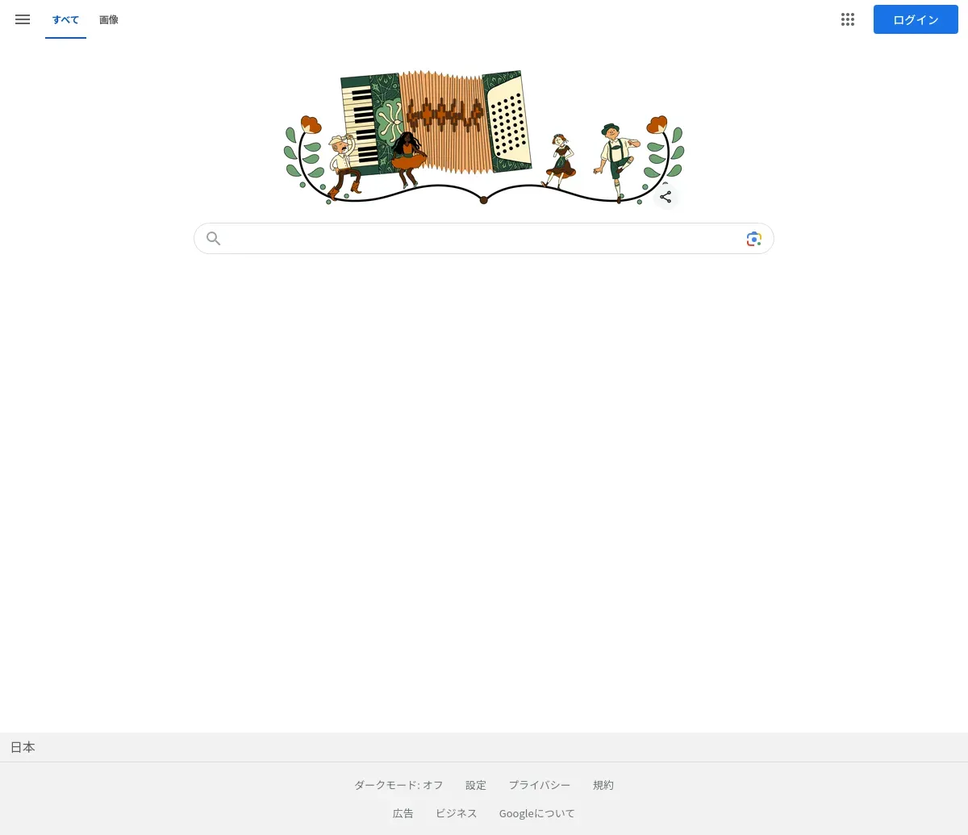Screen dimensions: 968x835
Task: Click the cowboy dancer in the doodle
Action: coord(344,167)
